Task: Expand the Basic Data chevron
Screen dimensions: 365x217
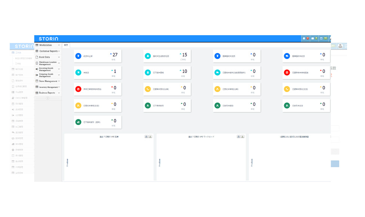Action: [59, 57]
